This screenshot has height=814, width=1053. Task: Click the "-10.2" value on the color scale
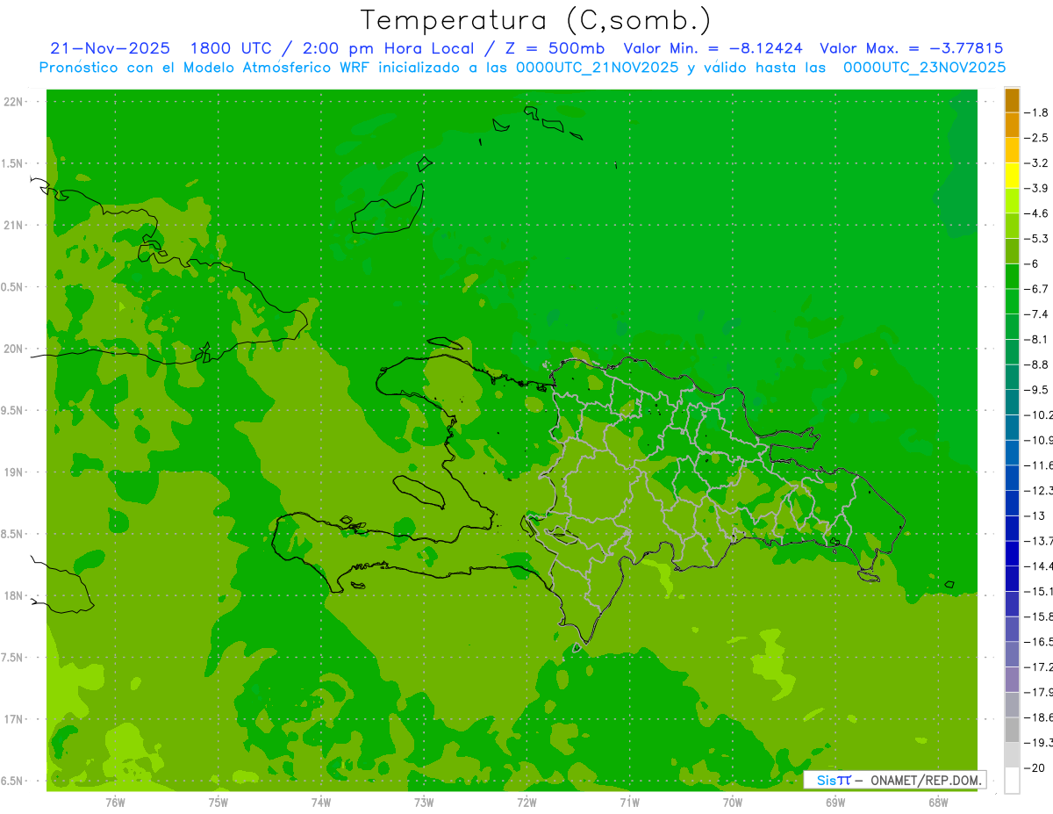pyautogui.click(x=1038, y=414)
